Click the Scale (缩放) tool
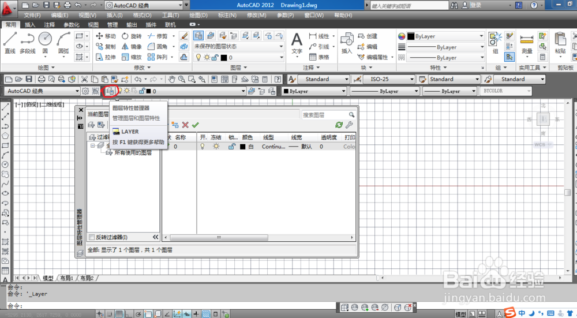Screen dimensions: 577x318 point(132,57)
